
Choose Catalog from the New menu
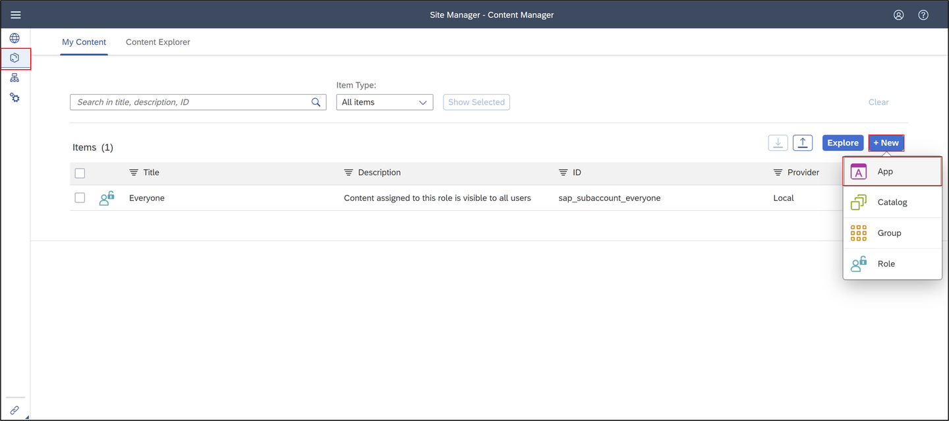click(892, 202)
